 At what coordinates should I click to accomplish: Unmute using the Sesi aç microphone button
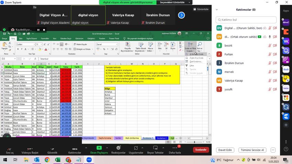pyautogui.click(x=10, y=150)
